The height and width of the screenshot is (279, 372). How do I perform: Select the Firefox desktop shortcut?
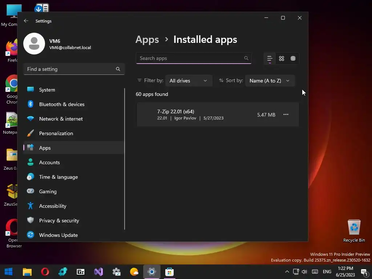12,51
